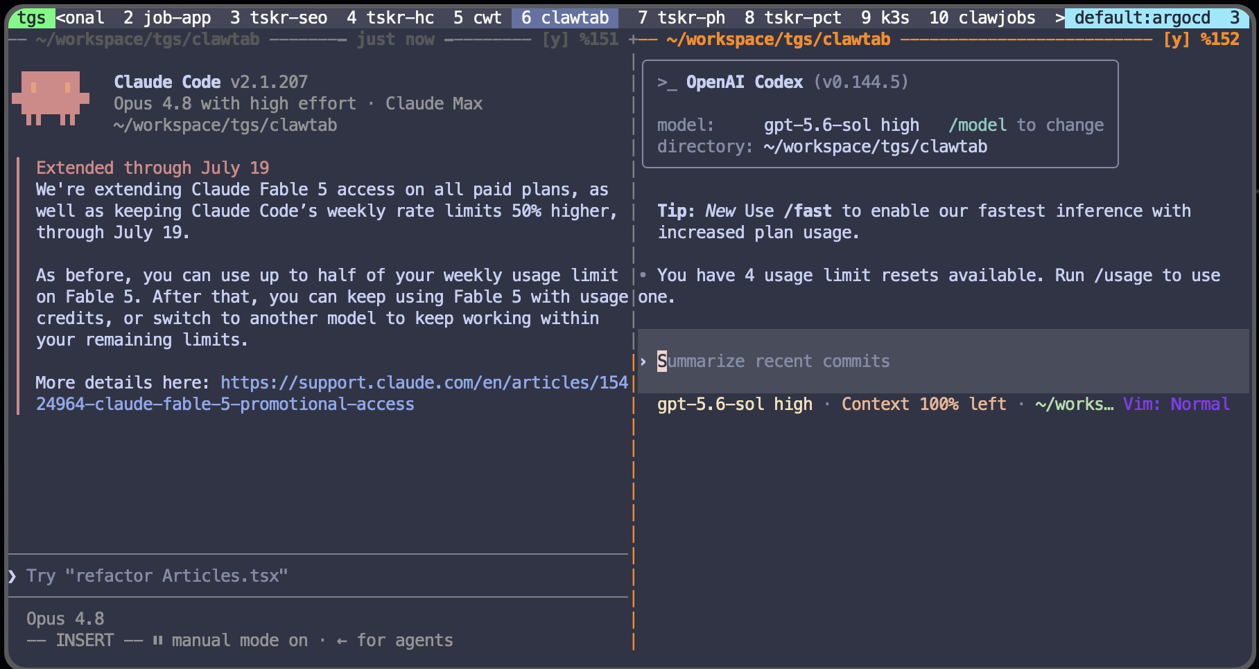This screenshot has height=669, width=1259.
Task: Switch to tmux window 3 tskr-seo
Action: 279,18
